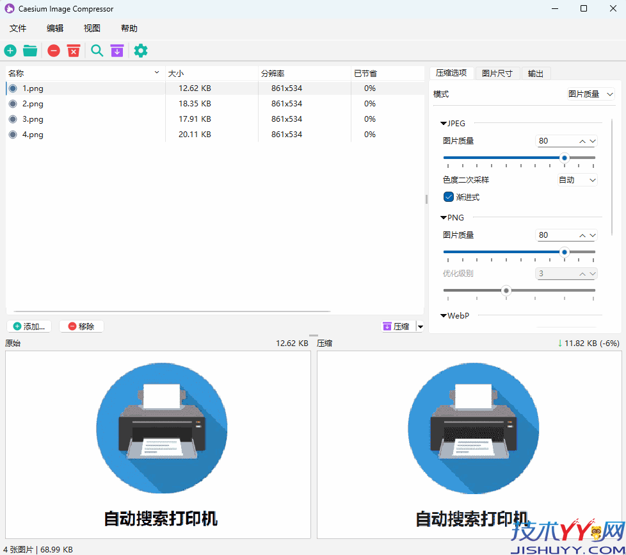Clear the list with the red trash icon
This screenshot has width=626, height=555.
point(73,50)
